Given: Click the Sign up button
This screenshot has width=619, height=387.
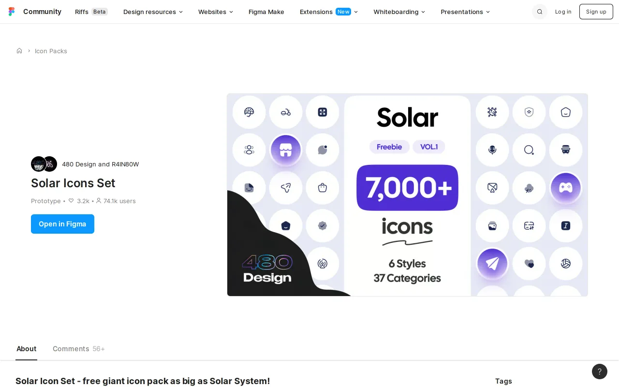Looking at the screenshot, I should click(596, 12).
